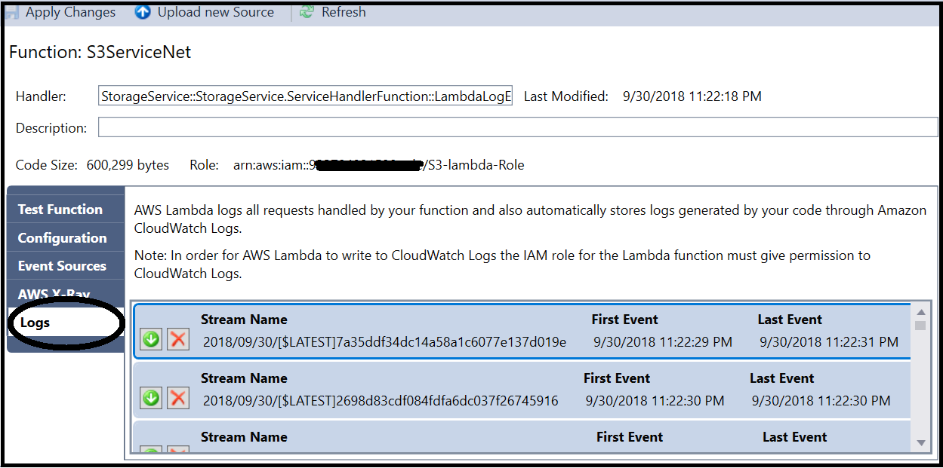Viewport: 943px width, 468px height.
Task: Select the Logs tab
Action: 35,323
